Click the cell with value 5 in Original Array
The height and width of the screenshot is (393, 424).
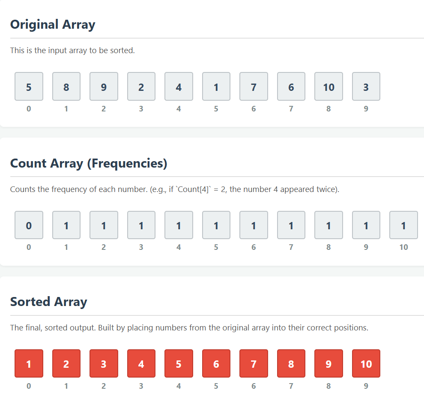[29, 86]
